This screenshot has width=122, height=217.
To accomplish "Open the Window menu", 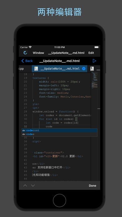I will click(x=38, y=53).
